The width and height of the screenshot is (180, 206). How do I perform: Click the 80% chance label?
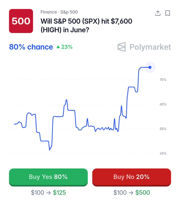31,47
